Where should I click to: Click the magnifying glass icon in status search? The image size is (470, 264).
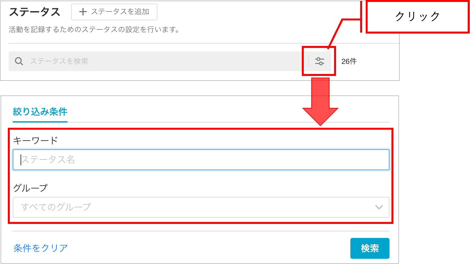coord(19,61)
